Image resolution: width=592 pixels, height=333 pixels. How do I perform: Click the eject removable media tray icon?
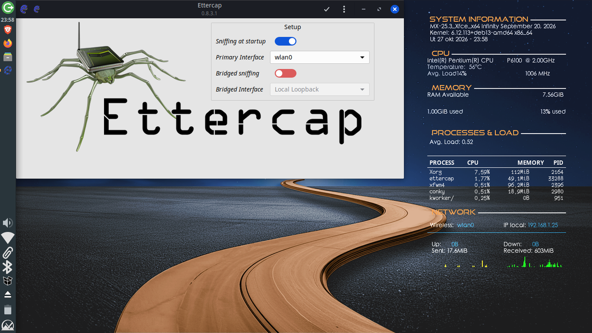point(7,295)
